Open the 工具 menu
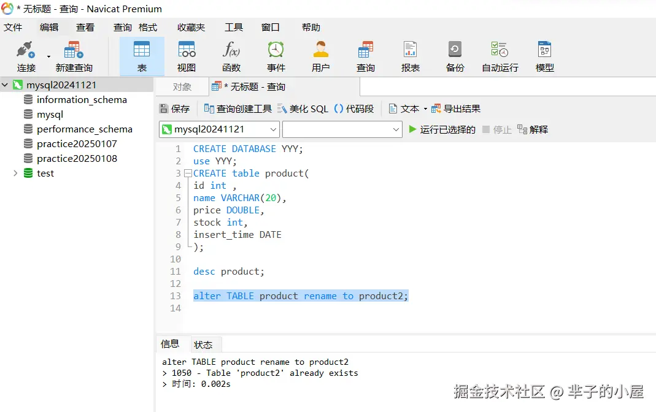 (233, 28)
